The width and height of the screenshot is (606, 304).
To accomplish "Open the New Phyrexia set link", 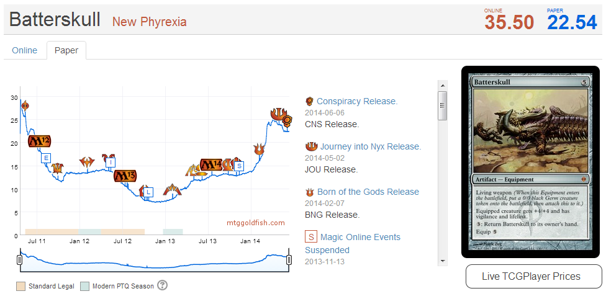I will pos(149,22).
